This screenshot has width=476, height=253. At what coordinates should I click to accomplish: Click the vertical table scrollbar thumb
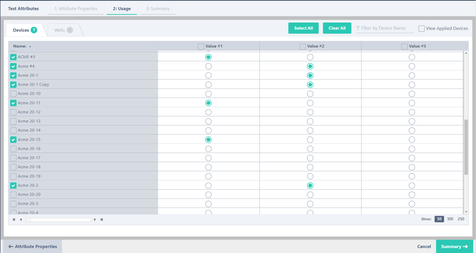[x=466, y=147]
